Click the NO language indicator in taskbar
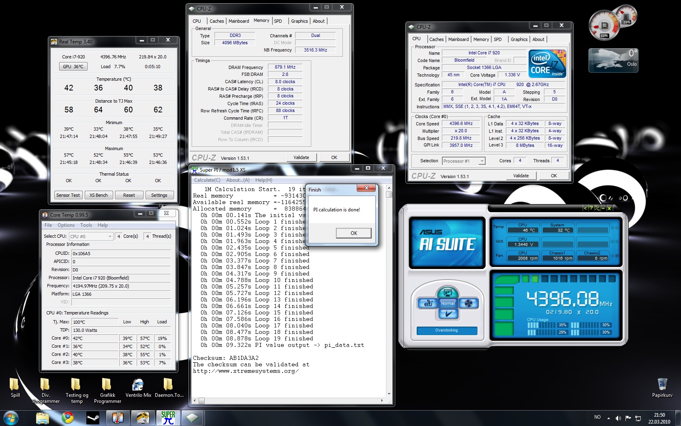This screenshot has width=681, height=426. pos(597,417)
